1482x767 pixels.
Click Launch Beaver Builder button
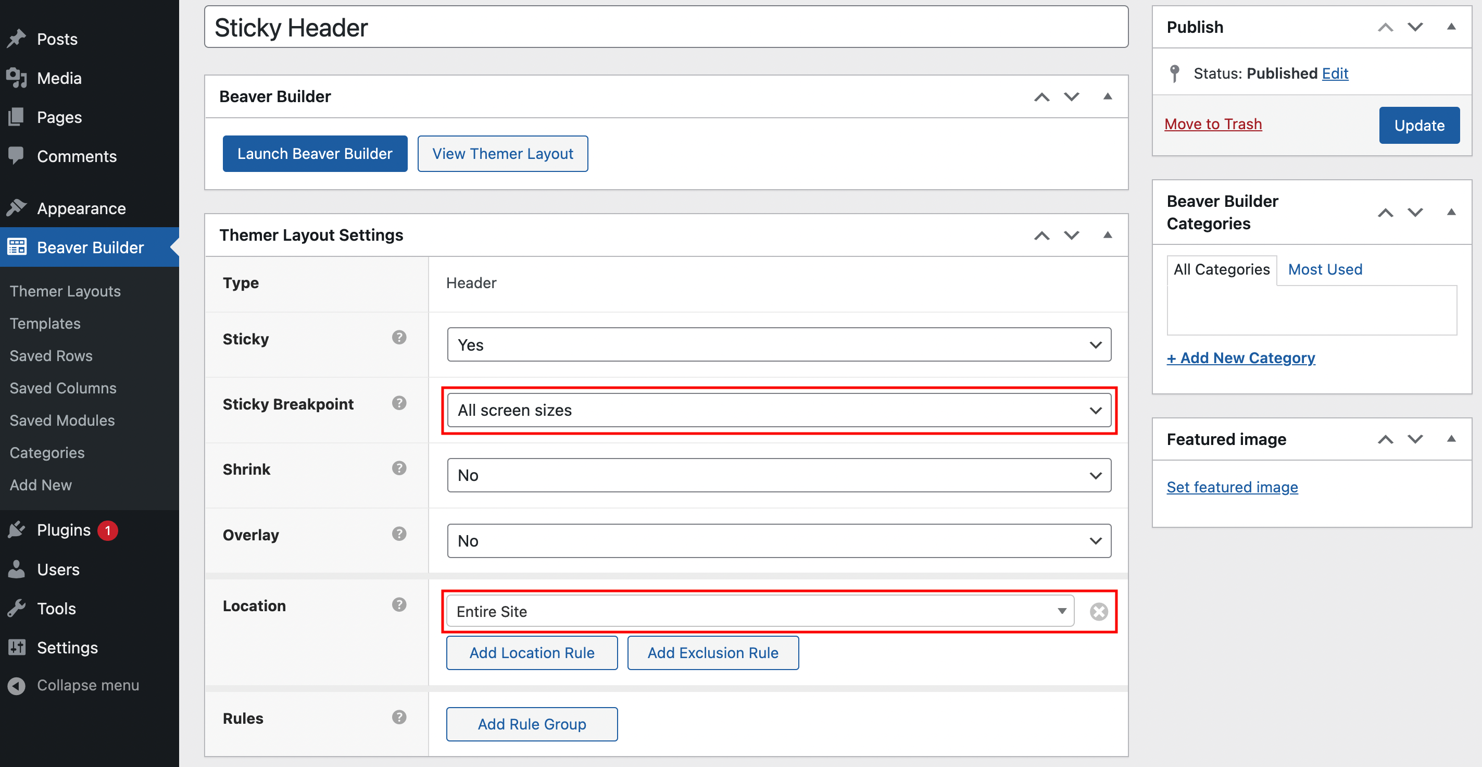pos(315,154)
